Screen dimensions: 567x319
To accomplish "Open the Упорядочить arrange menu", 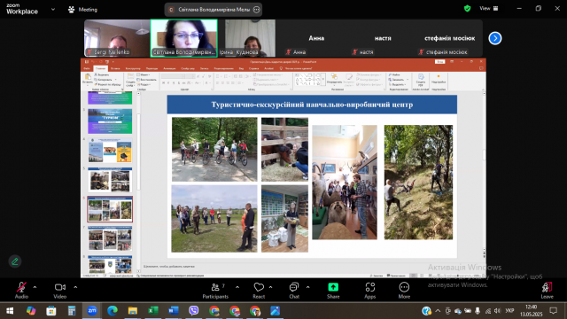I will 334,79.
